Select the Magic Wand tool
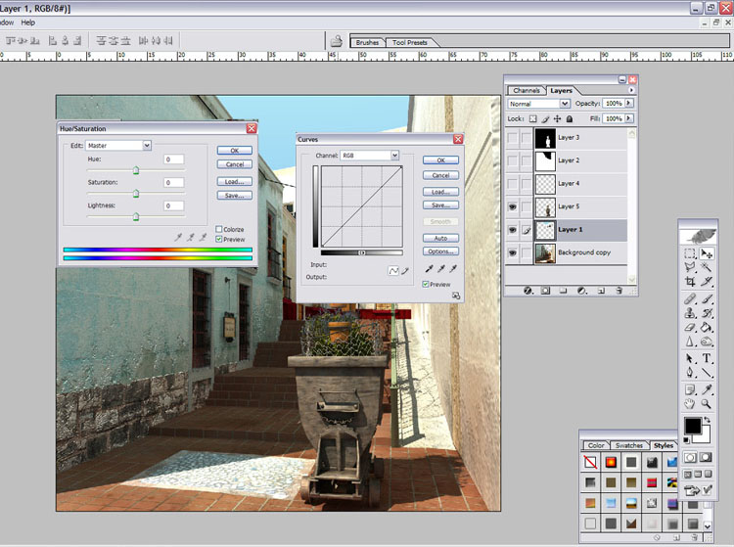The width and height of the screenshot is (734, 547). coord(706,267)
